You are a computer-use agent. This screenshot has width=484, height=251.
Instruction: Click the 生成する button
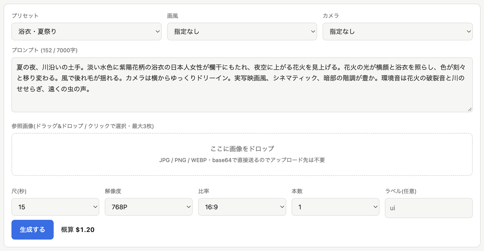point(32,230)
